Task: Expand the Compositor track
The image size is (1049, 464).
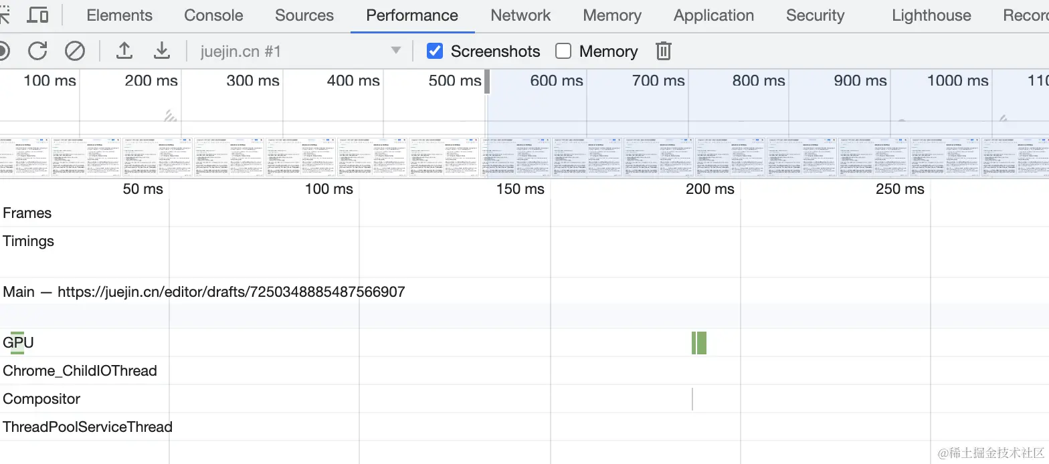Action: pos(41,398)
